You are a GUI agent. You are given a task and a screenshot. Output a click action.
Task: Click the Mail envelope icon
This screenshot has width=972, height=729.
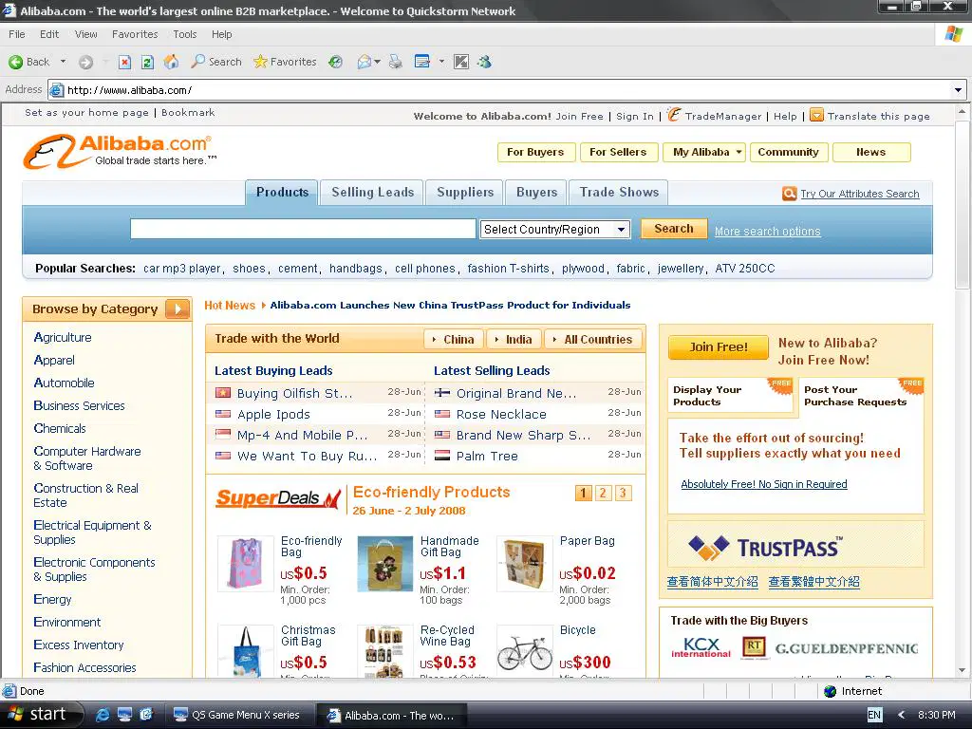pos(364,62)
